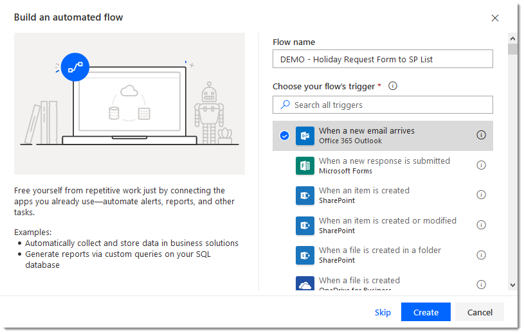Image resolution: width=524 pixels, height=334 pixels.
Task: Click the blue flow connector icon in illustration
Action: (x=75, y=67)
